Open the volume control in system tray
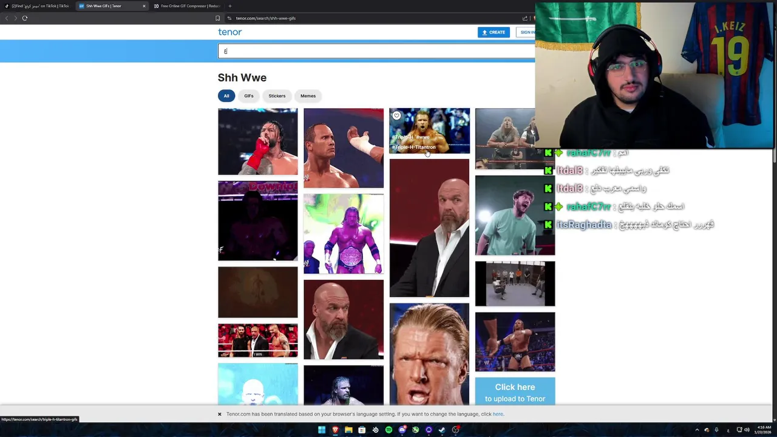The height and width of the screenshot is (437, 777). pos(747,430)
